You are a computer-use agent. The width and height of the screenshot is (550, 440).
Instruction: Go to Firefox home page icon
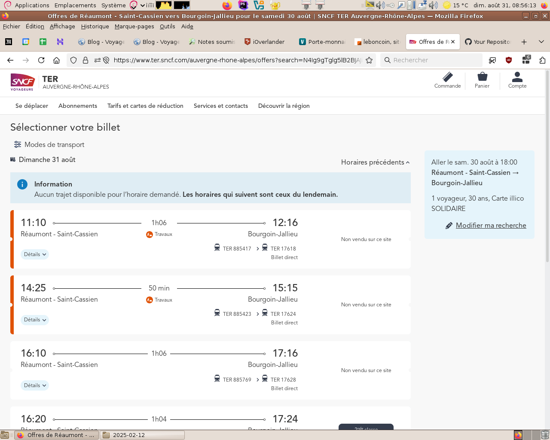pos(56,60)
